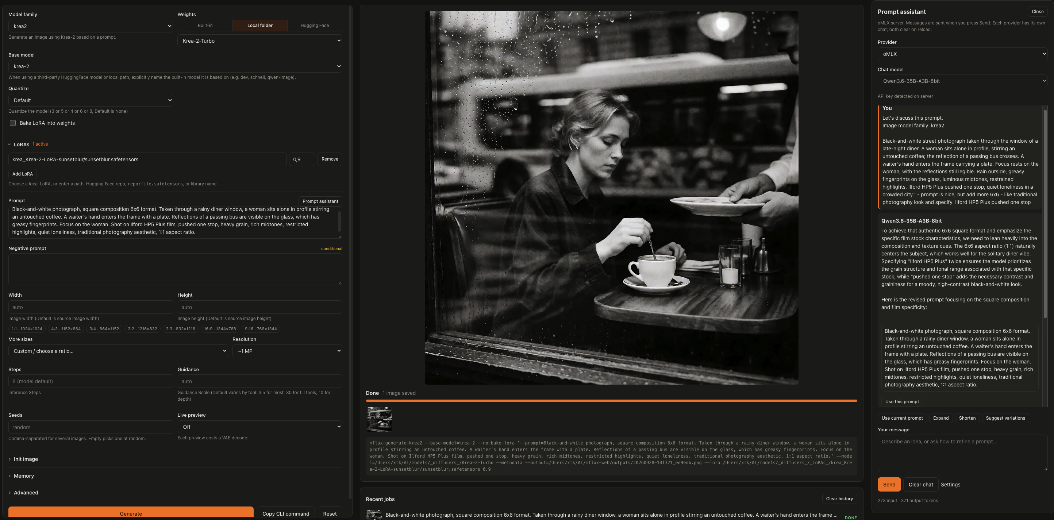Click the Width input field
Screen dimensions: 1054x520
point(91,307)
